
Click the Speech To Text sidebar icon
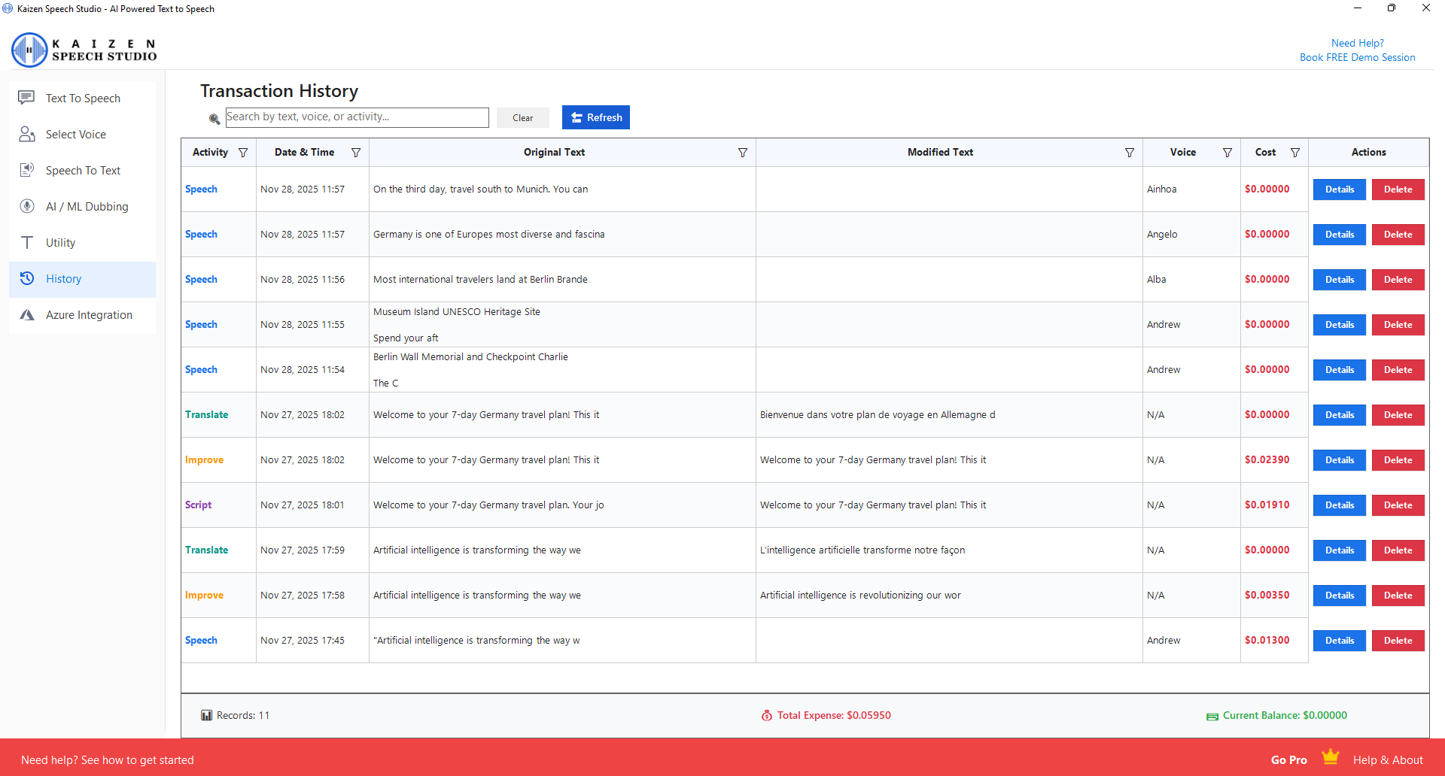[x=26, y=170]
